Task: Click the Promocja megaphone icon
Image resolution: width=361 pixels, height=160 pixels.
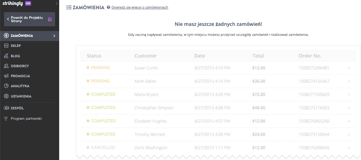Action: [x=6, y=76]
